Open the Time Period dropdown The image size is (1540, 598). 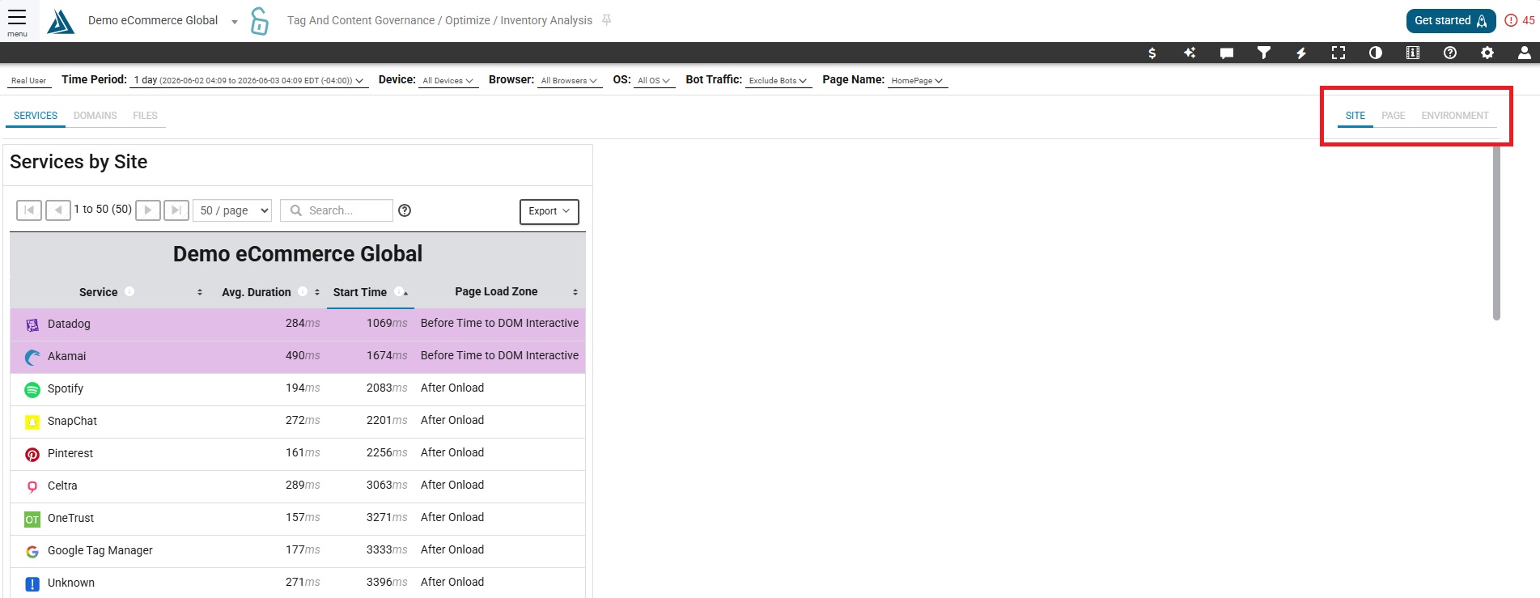click(249, 80)
